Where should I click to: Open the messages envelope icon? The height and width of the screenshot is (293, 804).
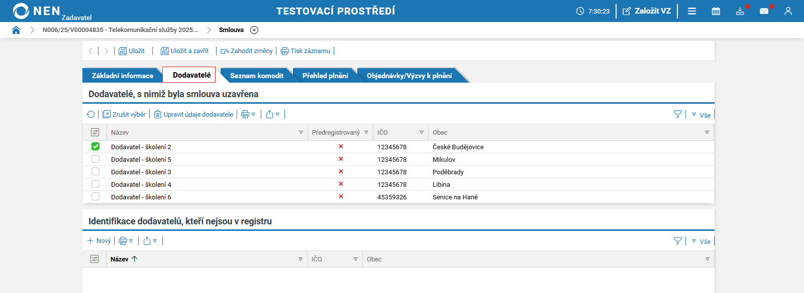tap(764, 11)
